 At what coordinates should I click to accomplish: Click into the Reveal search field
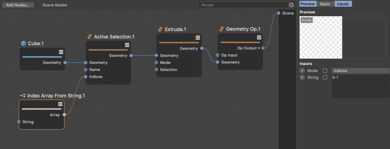tap(243, 5)
